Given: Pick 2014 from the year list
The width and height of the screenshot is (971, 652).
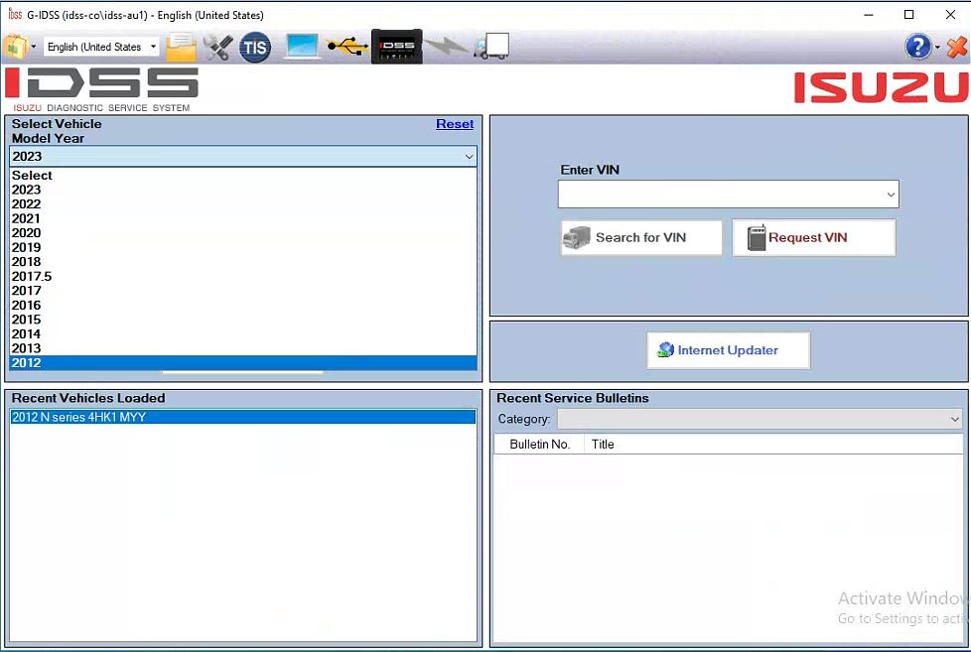Looking at the screenshot, I should (x=243, y=333).
